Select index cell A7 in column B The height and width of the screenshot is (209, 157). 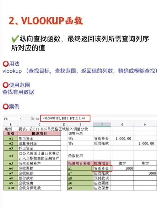pyautogui.click(x=11, y=173)
